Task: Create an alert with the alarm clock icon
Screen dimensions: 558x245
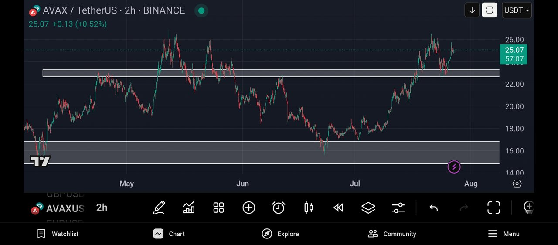Action: pos(278,208)
